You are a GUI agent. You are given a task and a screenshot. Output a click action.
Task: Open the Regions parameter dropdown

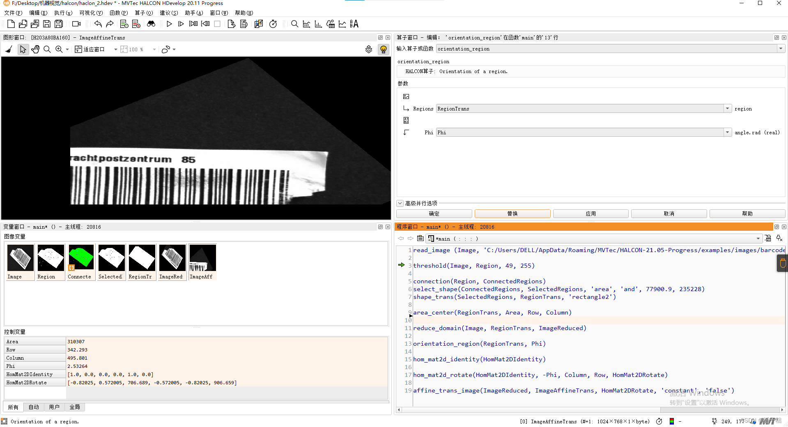tap(727, 108)
